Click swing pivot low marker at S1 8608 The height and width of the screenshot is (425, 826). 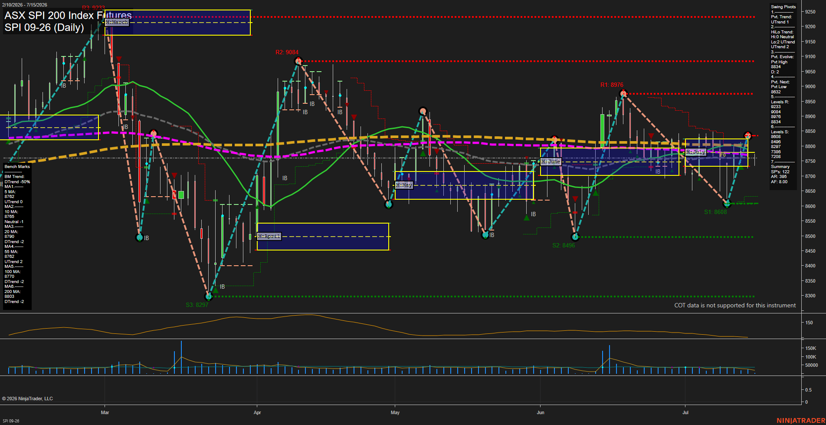tap(727, 204)
